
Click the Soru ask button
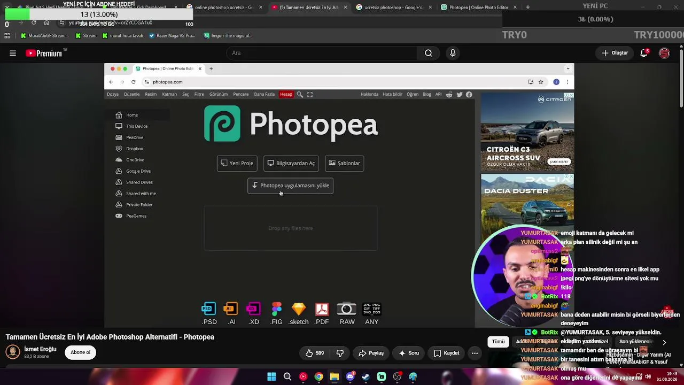pos(409,353)
